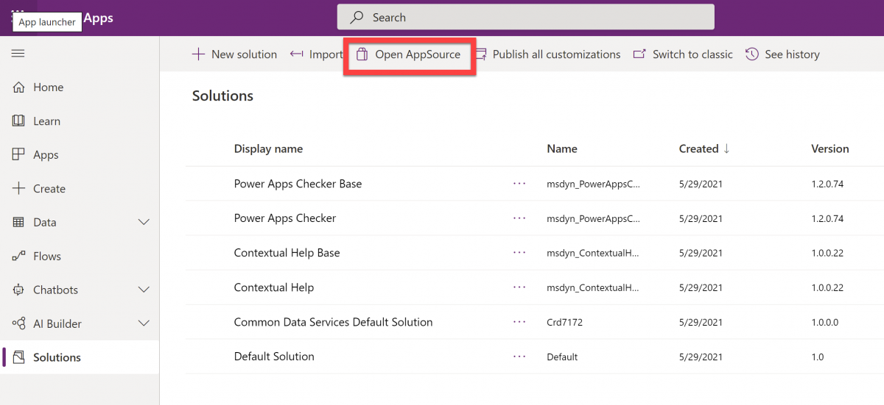
Task: Open more options for Contextual Help row
Action: (x=519, y=287)
